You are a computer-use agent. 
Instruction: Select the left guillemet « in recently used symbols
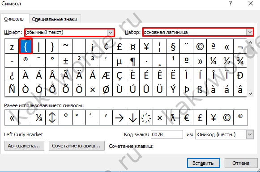coord(12,117)
